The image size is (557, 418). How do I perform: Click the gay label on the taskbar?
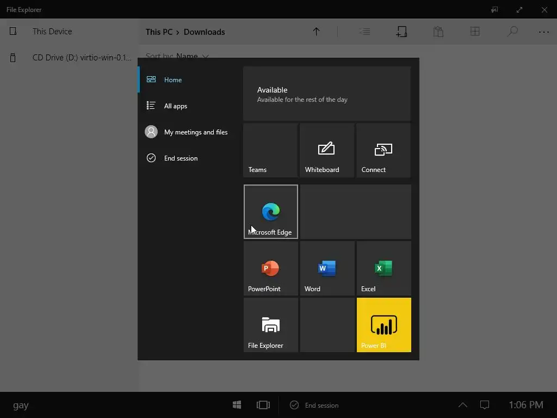(x=21, y=405)
